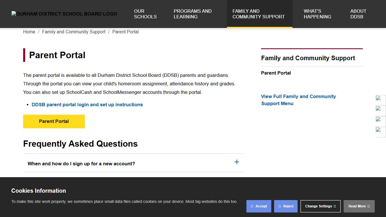Accept the cookies notice

[x=259, y=206]
